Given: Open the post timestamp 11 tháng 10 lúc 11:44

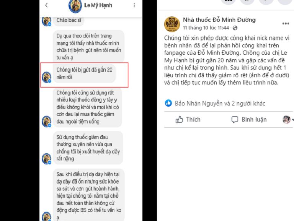Looking at the screenshot, I should coord(206,28).
